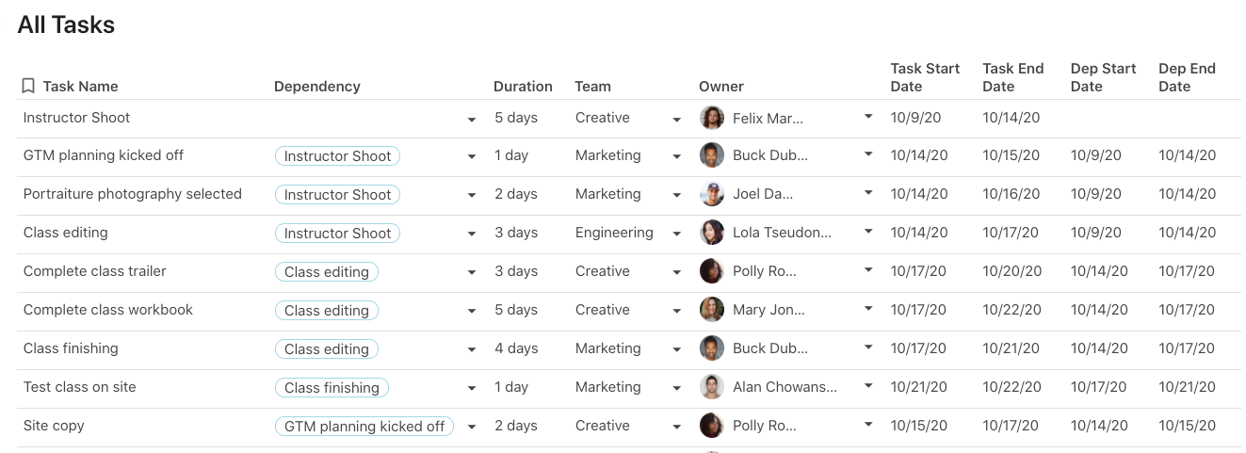The image size is (1246, 453).
Task: Expand Owner dropdown for GTM planning row
Action: point(867,155)
